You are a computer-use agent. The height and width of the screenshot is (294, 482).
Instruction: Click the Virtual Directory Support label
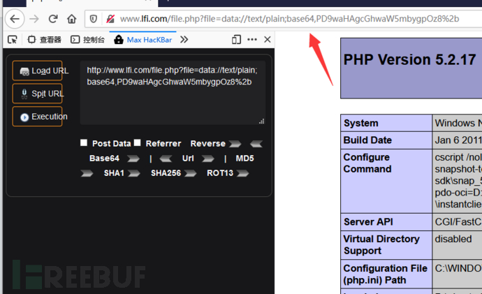click(381, 245)
